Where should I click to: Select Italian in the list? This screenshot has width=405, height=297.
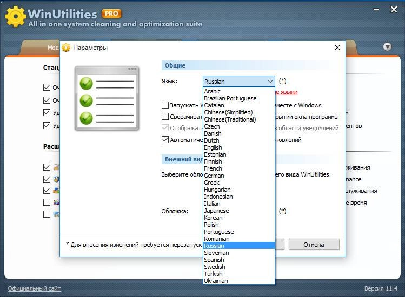238,204
